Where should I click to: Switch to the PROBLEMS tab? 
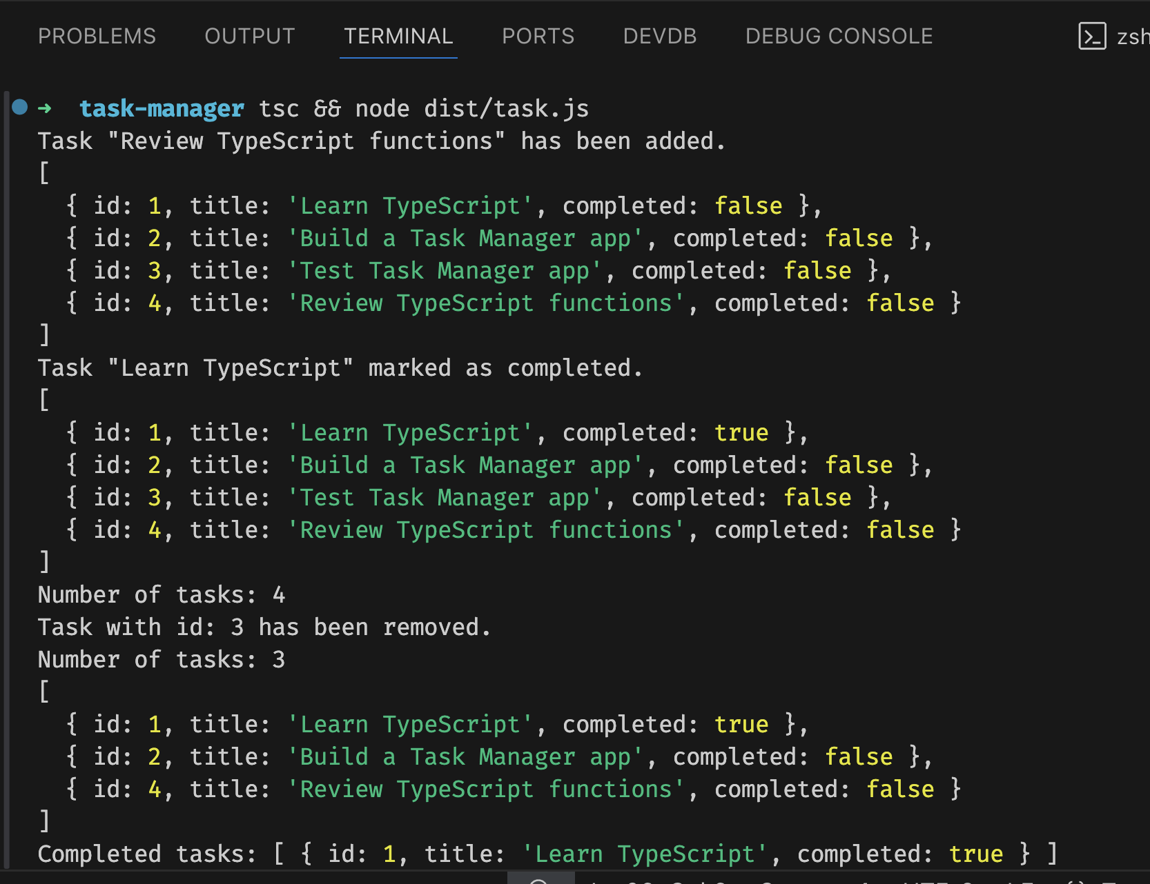pos(97,36)
